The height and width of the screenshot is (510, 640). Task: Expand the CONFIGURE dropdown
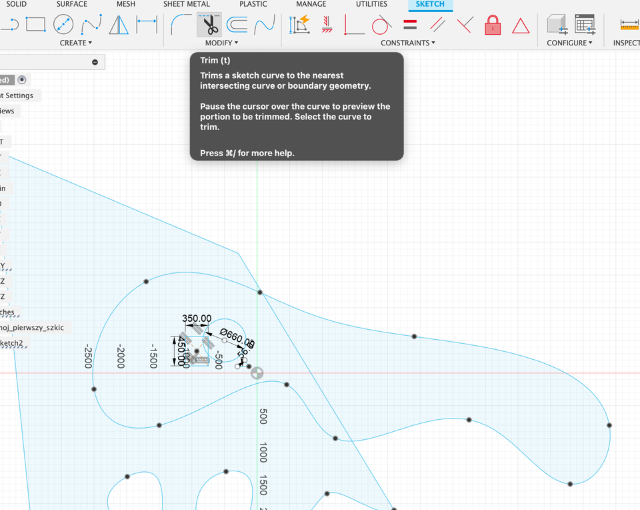(x=569, y=43)
